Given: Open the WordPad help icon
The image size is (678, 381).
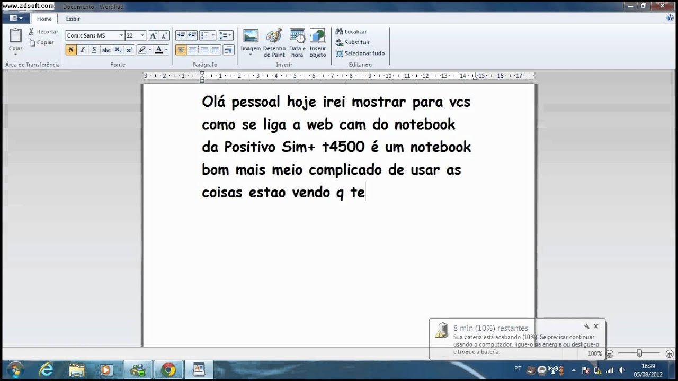Looking at the screenshot, I should [670, 18].
